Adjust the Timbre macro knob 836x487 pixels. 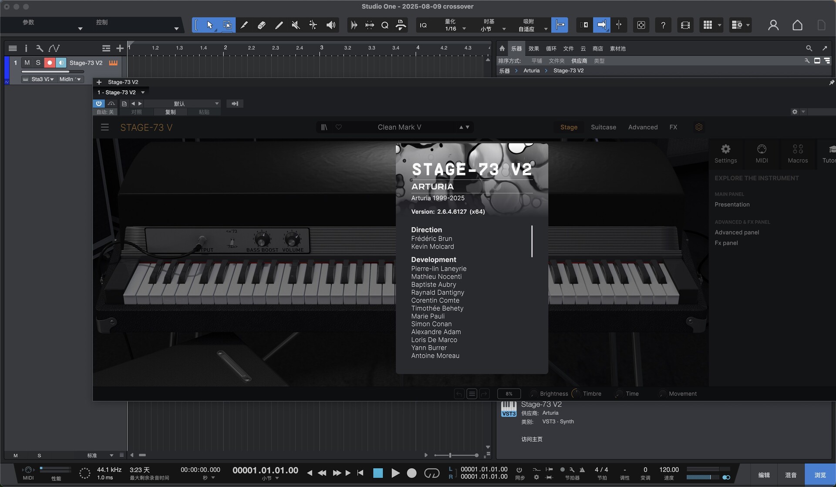(x=576, y=393)
